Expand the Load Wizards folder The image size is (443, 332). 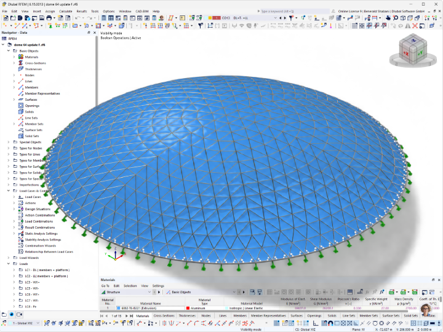9,258
